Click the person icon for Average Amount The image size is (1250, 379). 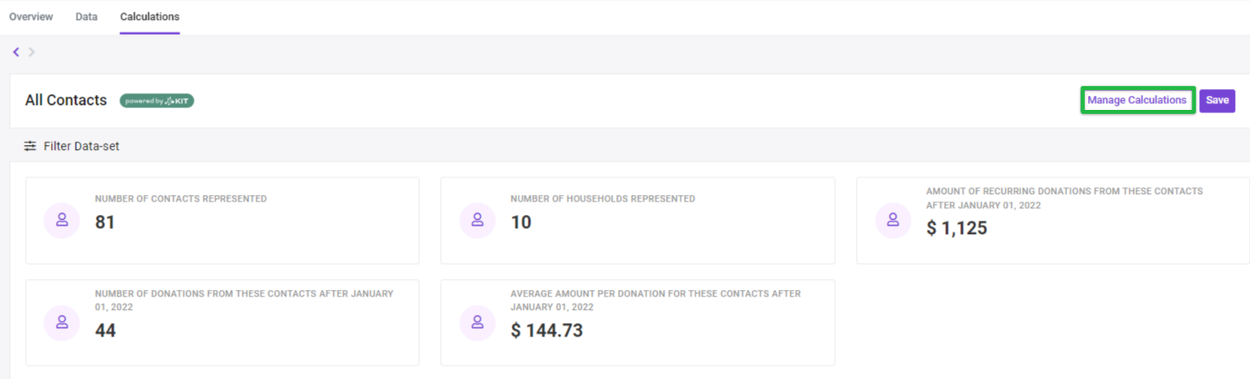click(477, 322)
